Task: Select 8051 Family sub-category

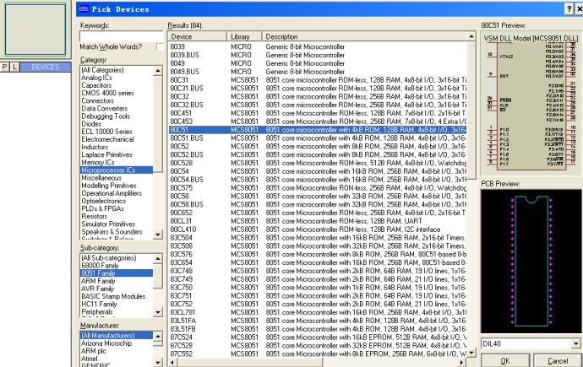Action: pos(117,273)
